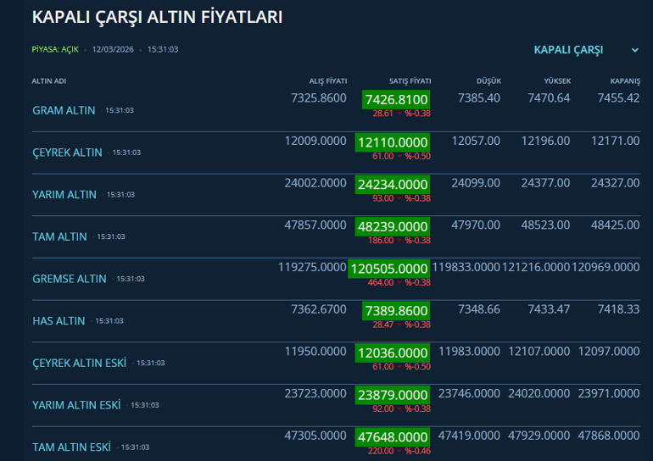Click the change arrow under Tam Altın price
The height and width of the screenshot is (461, 653).
399,241
